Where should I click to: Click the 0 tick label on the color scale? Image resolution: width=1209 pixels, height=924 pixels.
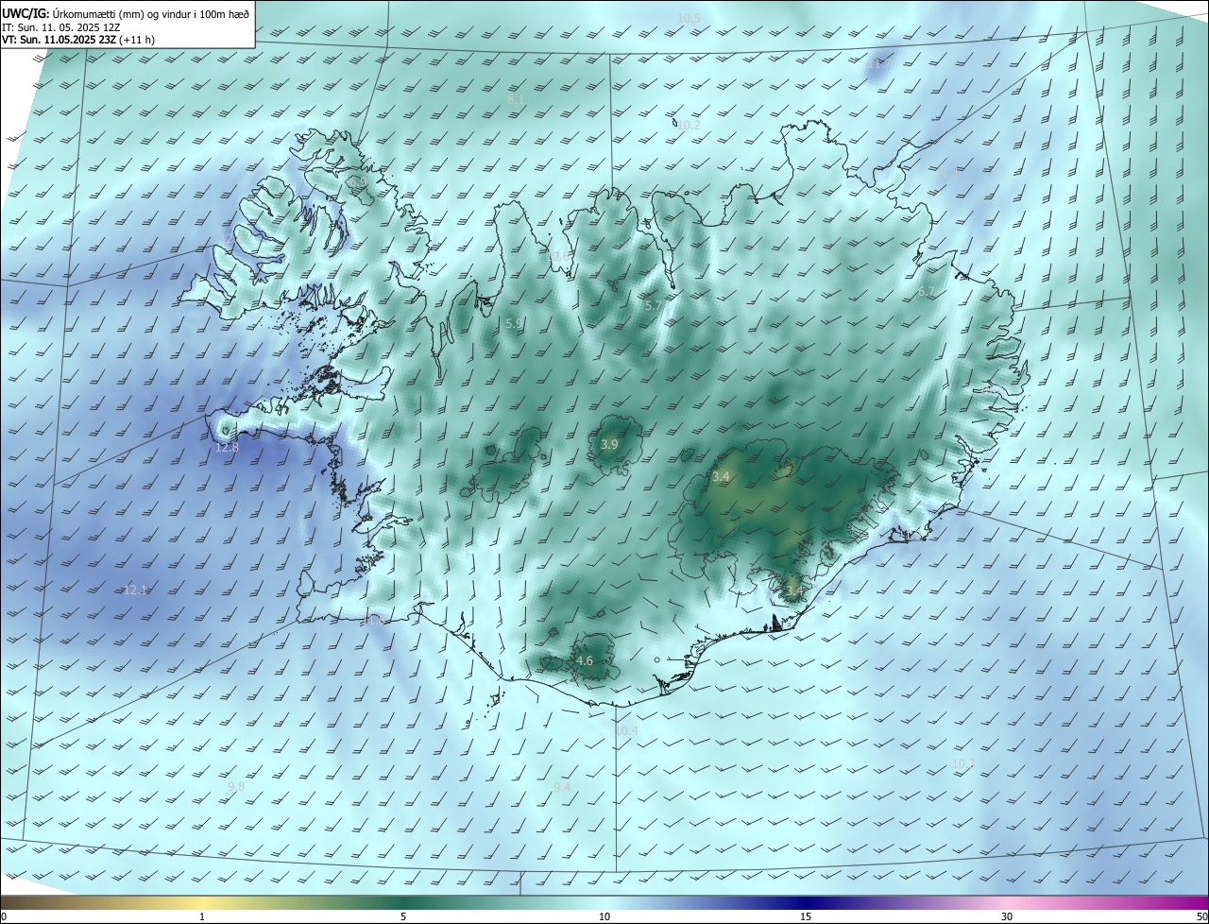click(x=4, y=916)
